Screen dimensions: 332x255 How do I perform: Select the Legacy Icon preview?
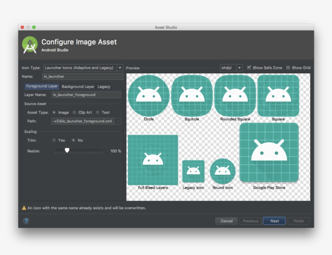(x=193, y=171)
